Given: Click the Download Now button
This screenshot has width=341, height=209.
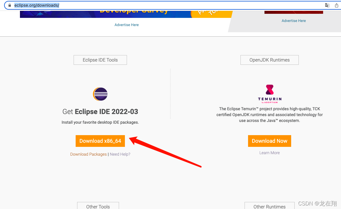Looking at the screenshot, I should pos(269,141).
